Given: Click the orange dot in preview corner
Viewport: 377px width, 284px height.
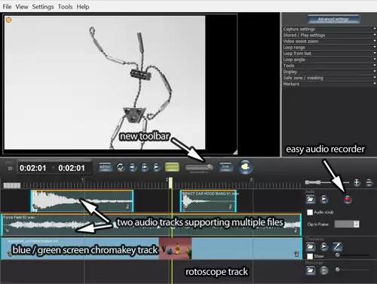Looking at the screenshot, I should point(9,20).
